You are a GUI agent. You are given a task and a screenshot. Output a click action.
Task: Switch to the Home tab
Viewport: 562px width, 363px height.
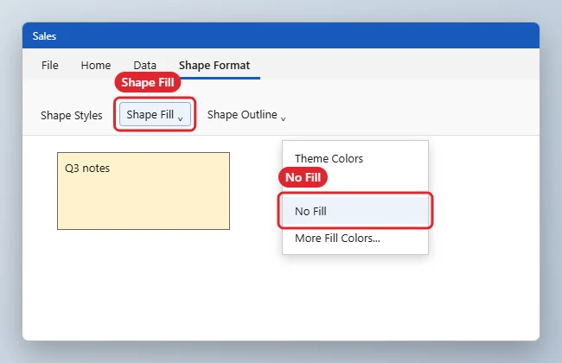(x=96, y=65)
